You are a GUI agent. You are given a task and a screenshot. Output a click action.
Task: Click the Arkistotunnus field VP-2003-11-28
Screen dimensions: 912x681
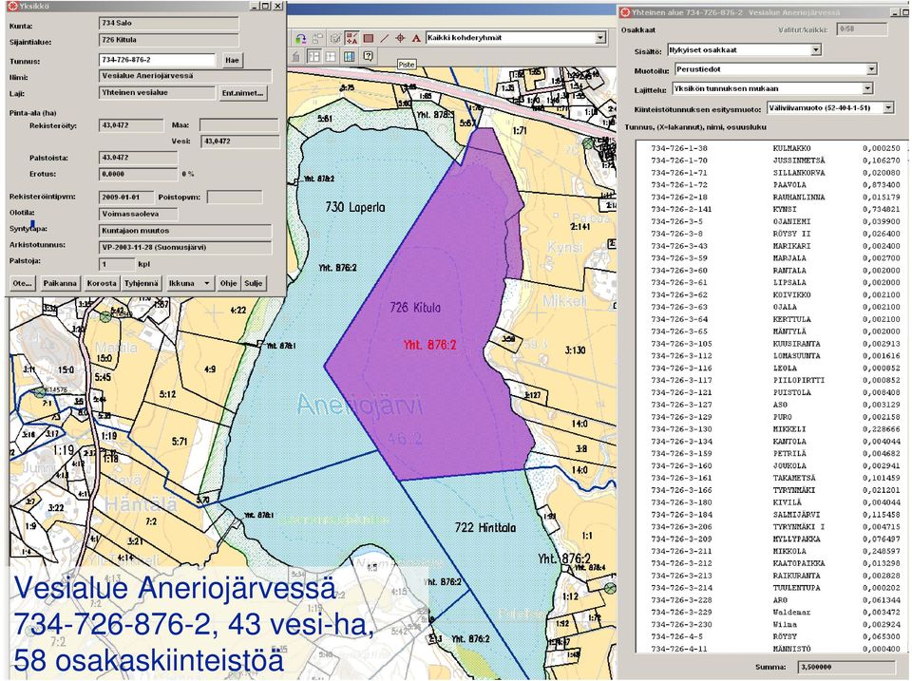click(185, 247)
